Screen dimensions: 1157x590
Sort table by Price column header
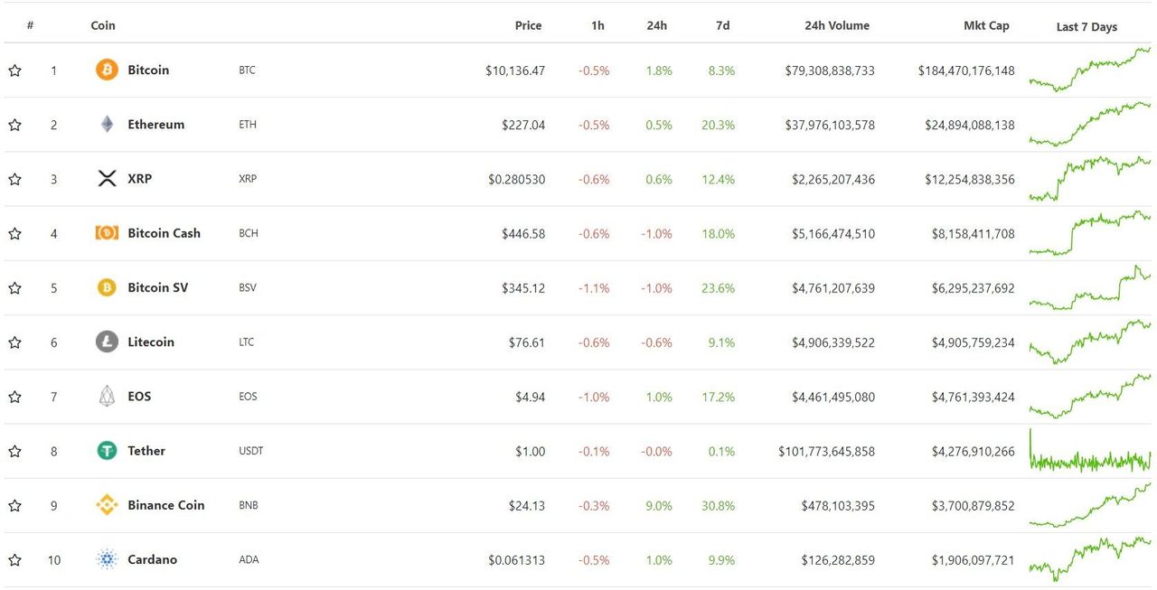(528, 25)
